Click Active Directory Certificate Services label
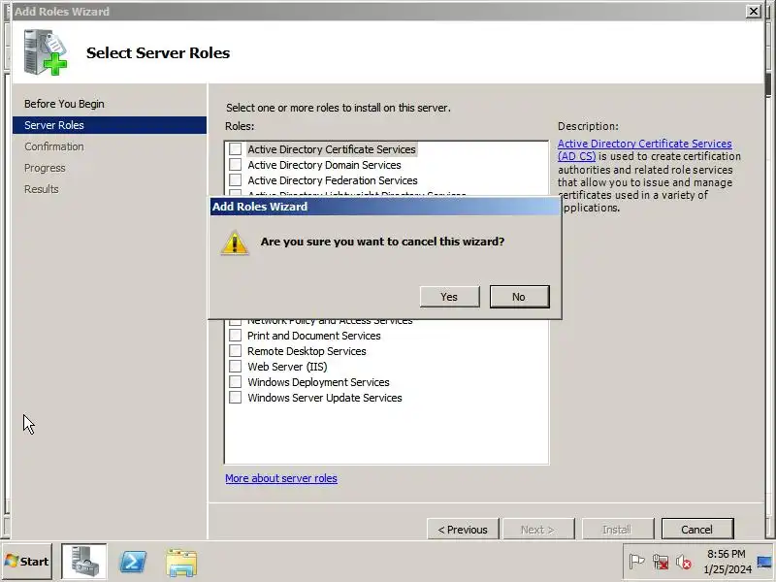 (x=332, y=149)
